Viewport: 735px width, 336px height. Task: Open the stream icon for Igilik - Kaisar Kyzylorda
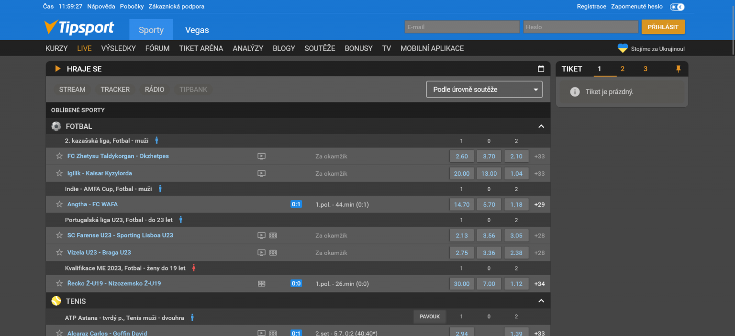[x=261, y=173]
